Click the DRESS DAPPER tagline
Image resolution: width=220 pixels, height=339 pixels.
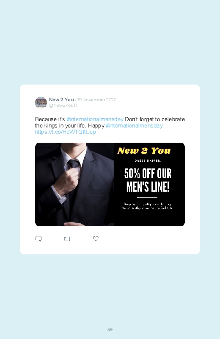148,161
